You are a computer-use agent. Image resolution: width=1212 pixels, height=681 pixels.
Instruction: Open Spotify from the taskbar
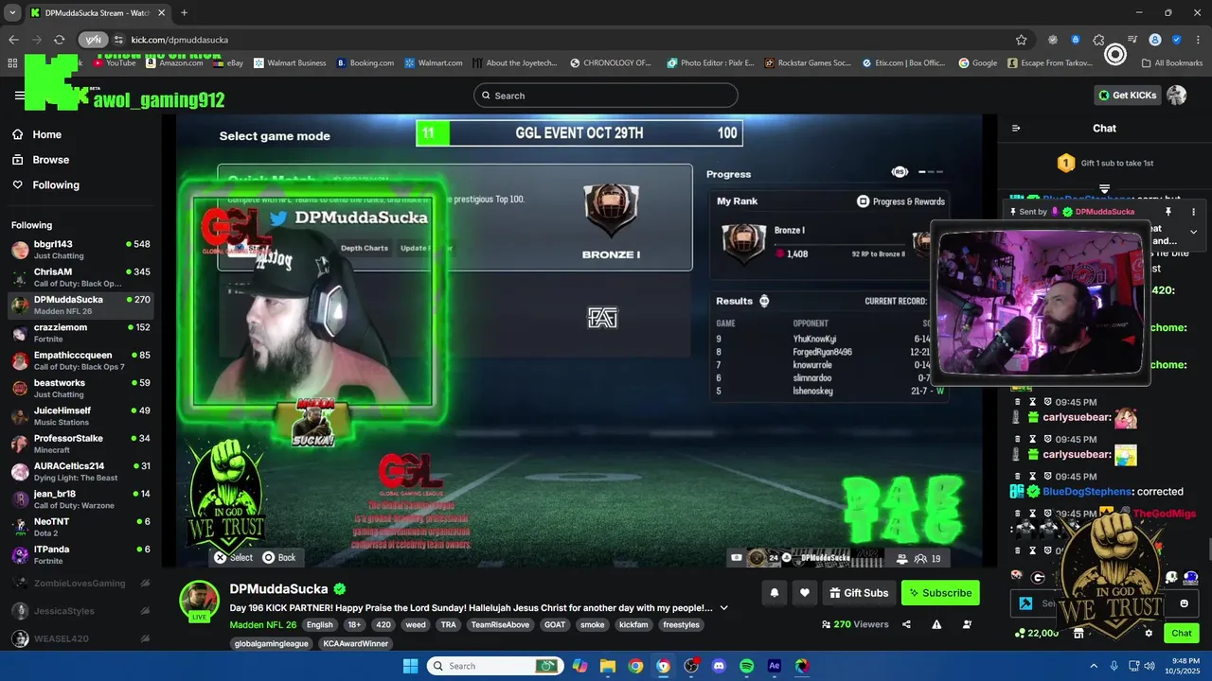tap(746, 666)
